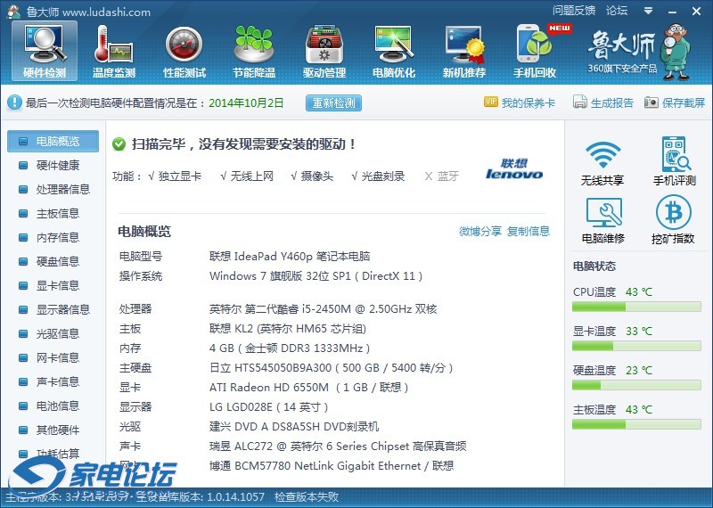Click the 显卡温度 progress bar
The height and width of the screenshot is (508, 713).
click(636, 346)
